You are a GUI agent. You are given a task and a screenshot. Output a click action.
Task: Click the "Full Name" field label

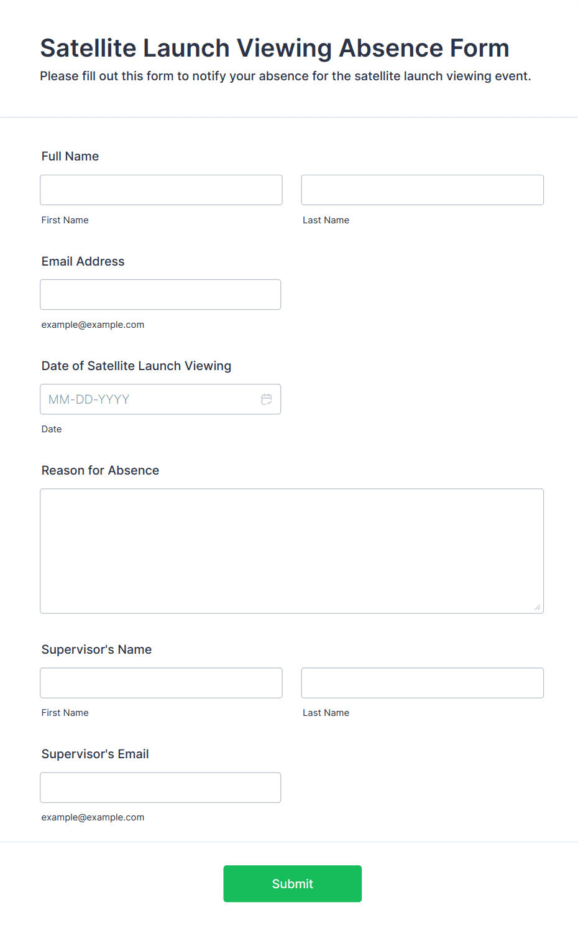pyautogui.click(x=70, y=156)
